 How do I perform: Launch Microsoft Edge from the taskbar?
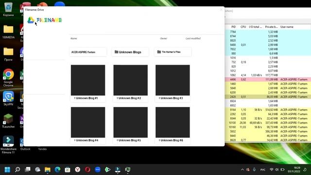[57, 170]
